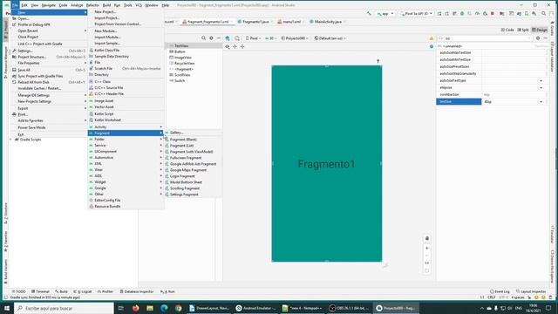Viewport: 558px width, 314px height.
Task: Open the Terminal tool window
Action: (40, 291)
